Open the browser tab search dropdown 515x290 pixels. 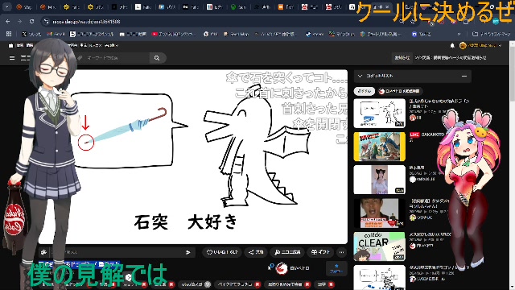(x=7, y=6)
